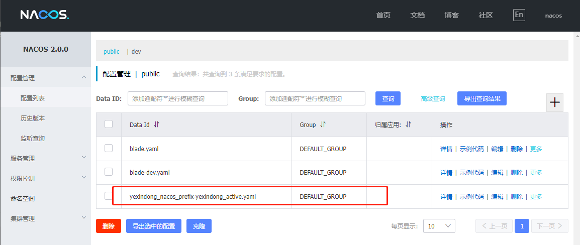This screenshot has height=245, width=580.
Task: Add new configuration with plus icon
Action: tap(555, 102)
